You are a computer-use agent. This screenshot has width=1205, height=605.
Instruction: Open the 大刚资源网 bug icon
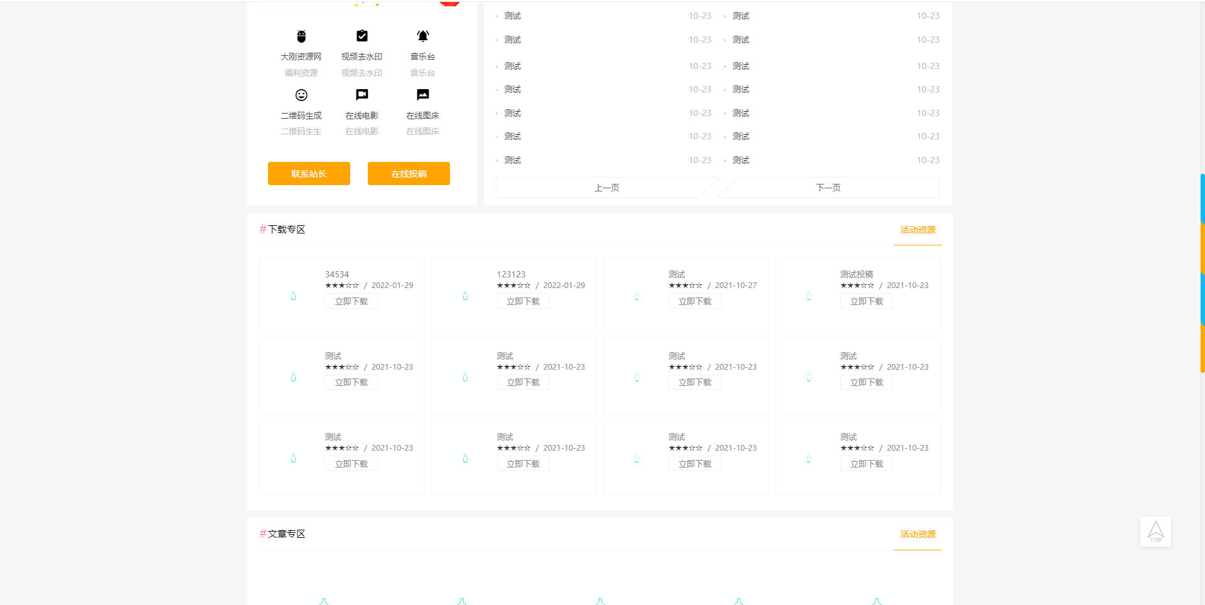[301, 36]
